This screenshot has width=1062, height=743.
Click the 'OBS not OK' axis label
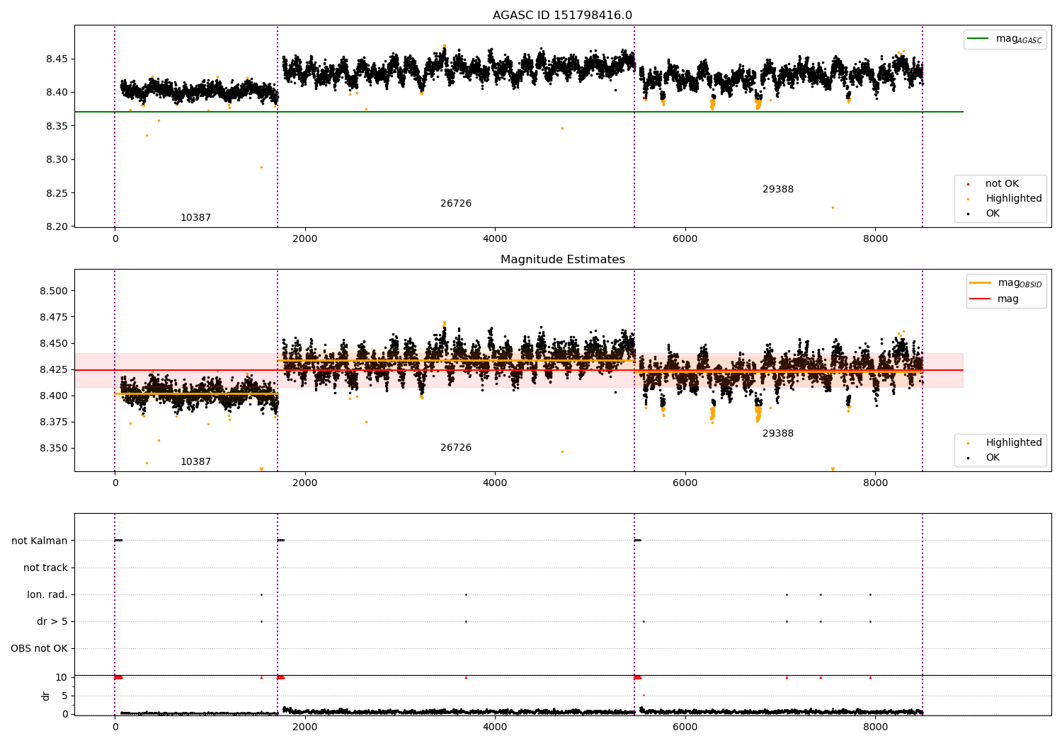pyautogui.click(x=39, y=649)
